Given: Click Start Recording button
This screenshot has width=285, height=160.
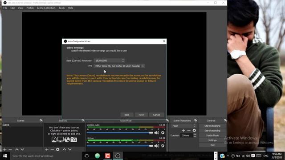Looking at the screenshot, I should pyautogui.click(x=212, y=131).
